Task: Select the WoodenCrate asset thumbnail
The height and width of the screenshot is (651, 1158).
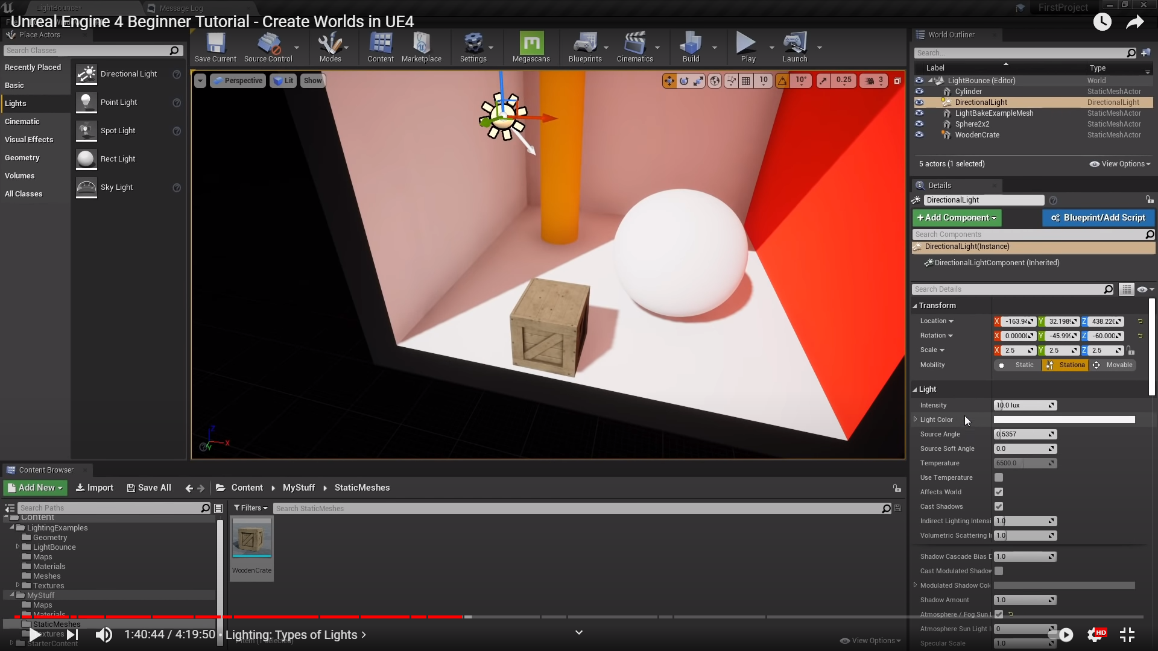Action: coord(252,539)
